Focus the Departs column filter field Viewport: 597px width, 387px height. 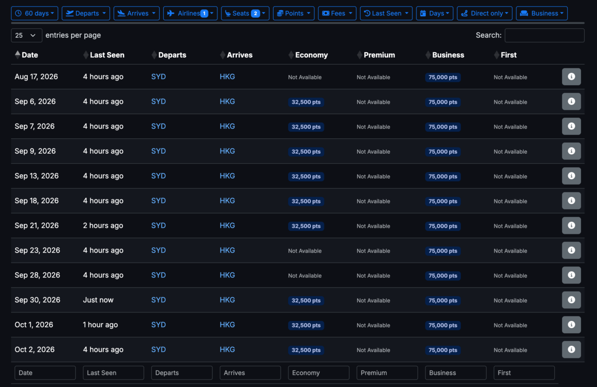(x=182, y=373)
